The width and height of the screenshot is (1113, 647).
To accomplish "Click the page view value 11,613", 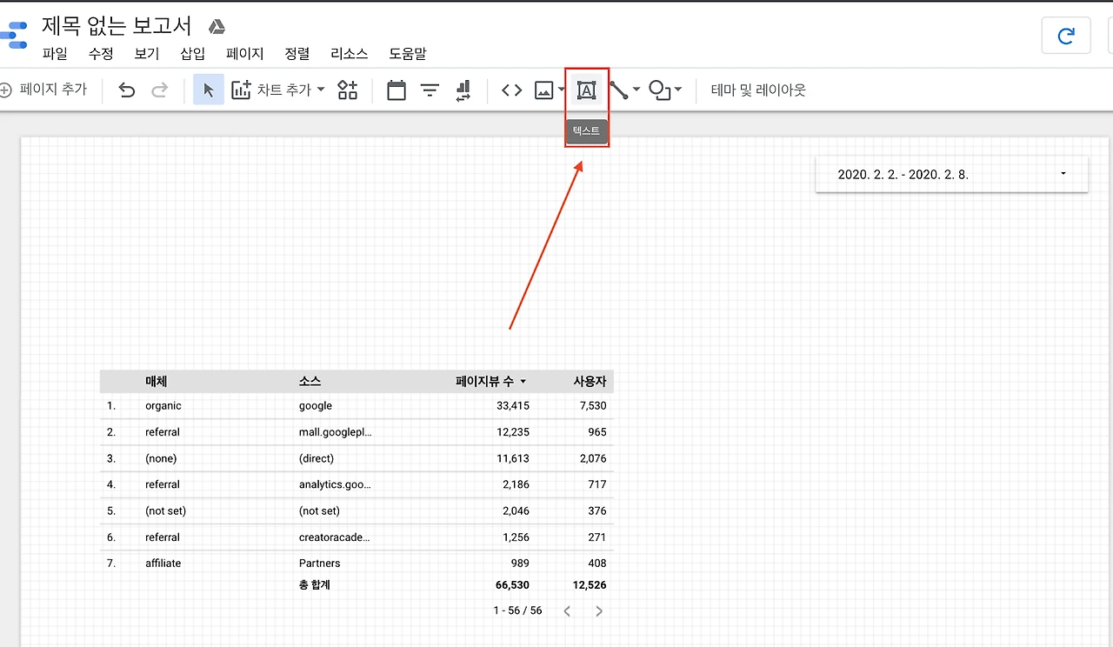I will click(513, 458).
